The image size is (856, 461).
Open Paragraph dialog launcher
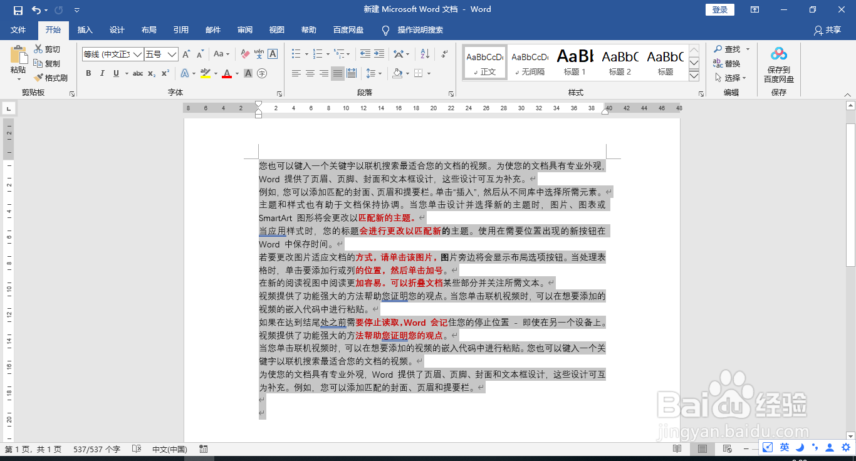451,93
